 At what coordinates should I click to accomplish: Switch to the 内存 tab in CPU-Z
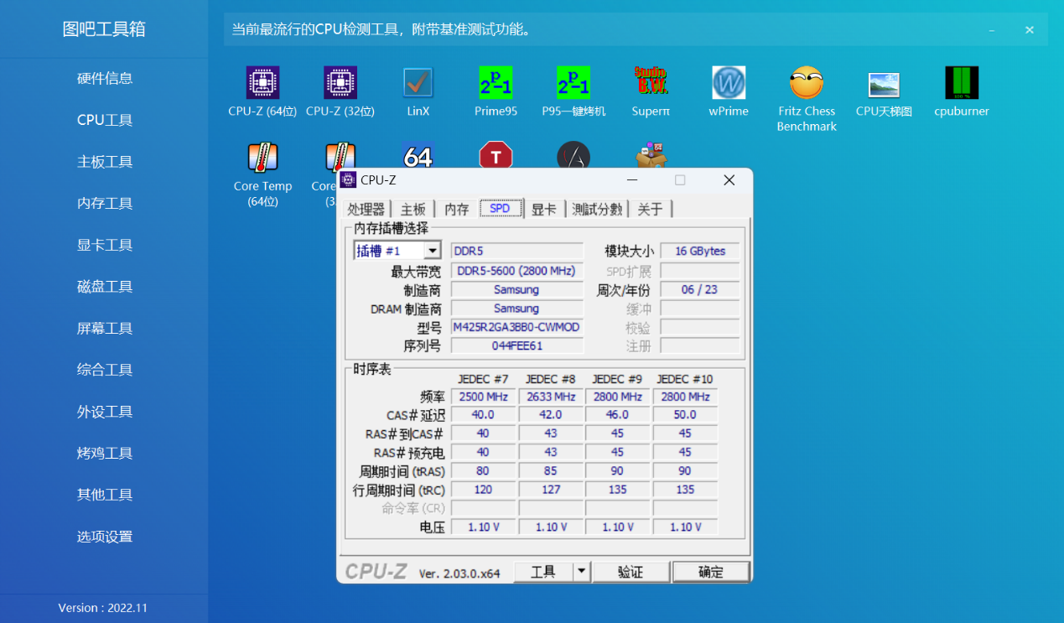pyautogui.click(x=457, y=210)
